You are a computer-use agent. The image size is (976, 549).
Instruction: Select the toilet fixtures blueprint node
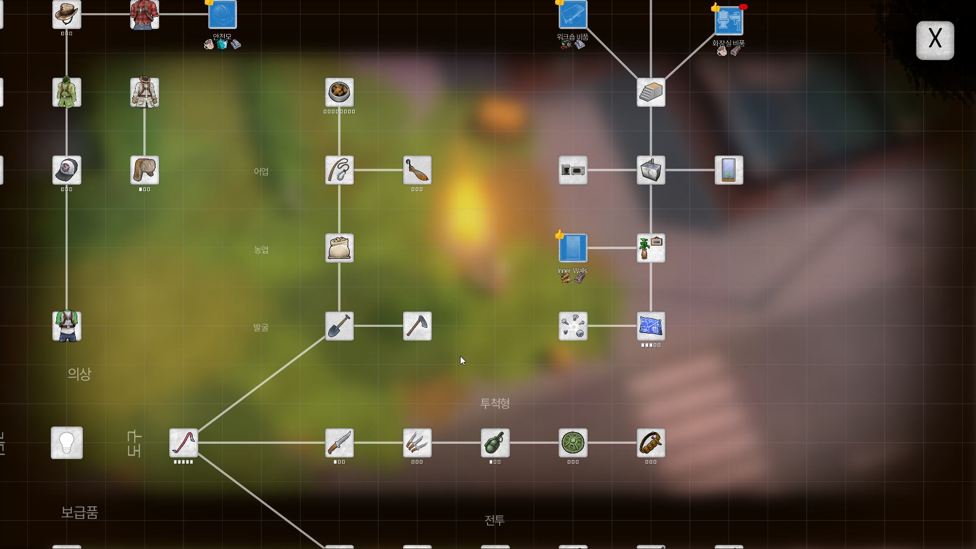click(728, 20)
